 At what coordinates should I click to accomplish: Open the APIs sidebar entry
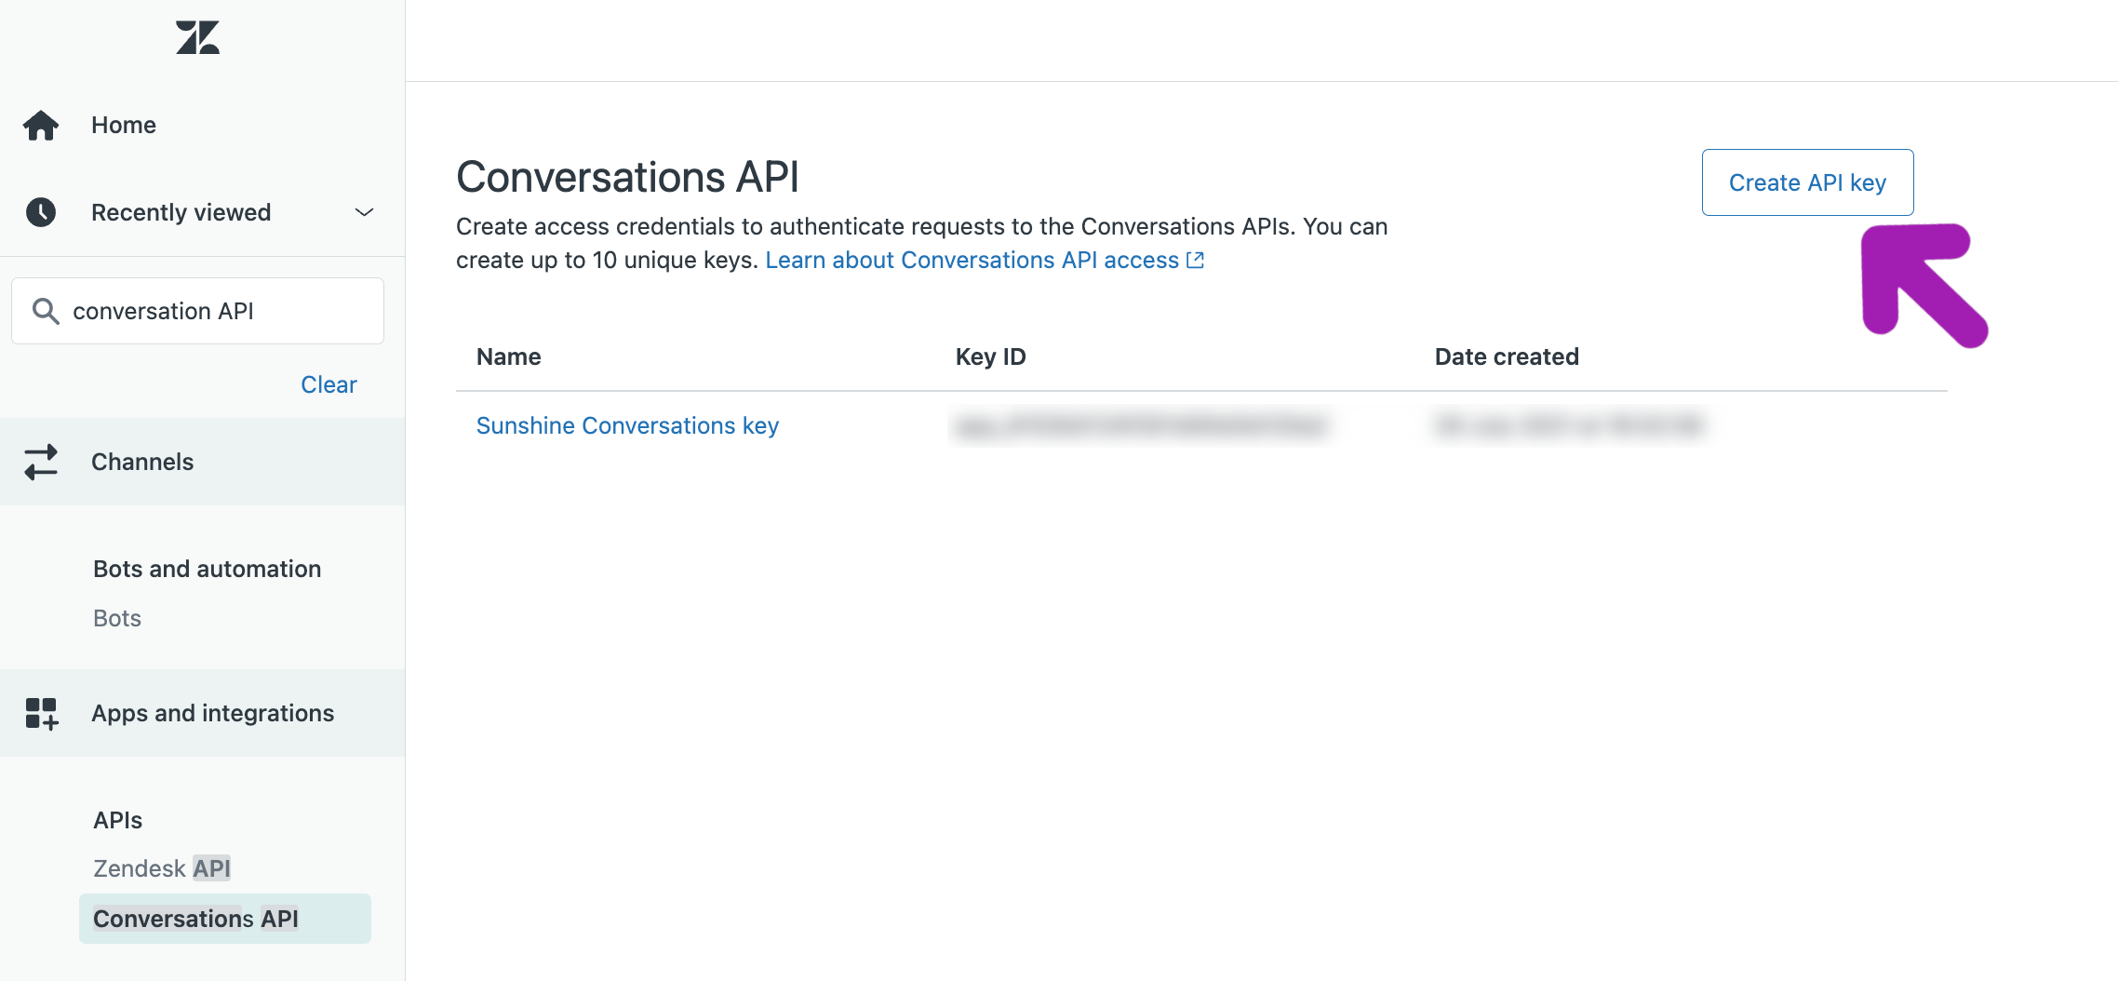tap(116, 820)
